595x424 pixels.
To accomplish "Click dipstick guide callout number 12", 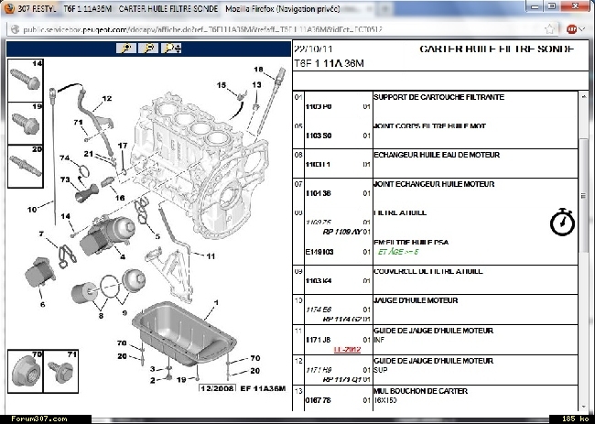I will [107, 99].
